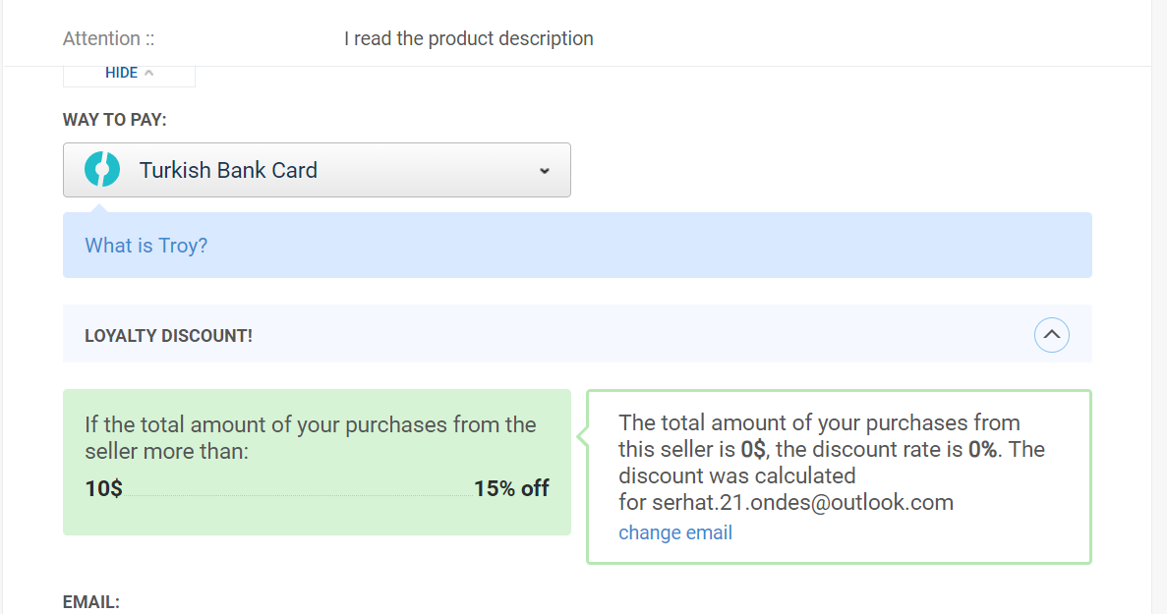
Task: Click 'I read the product description' text
Action: pyautogui.click(x=468, y=38)
